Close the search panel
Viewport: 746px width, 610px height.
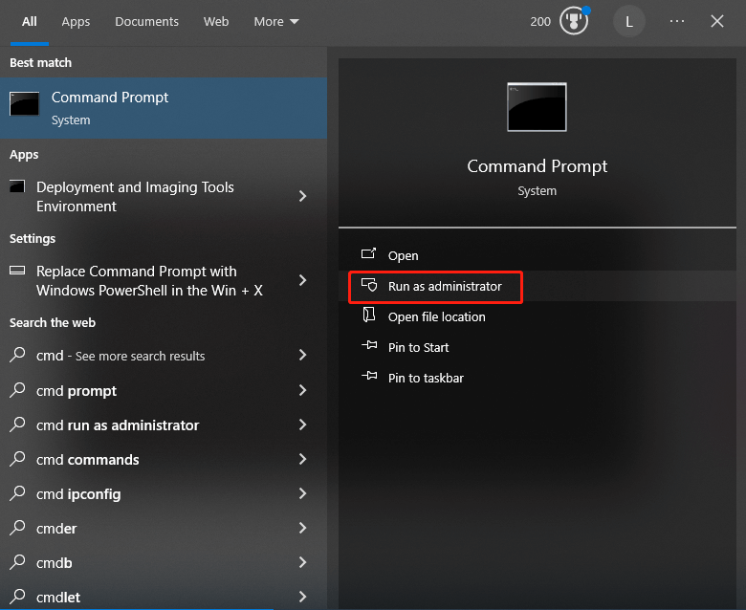coord(717,21)
